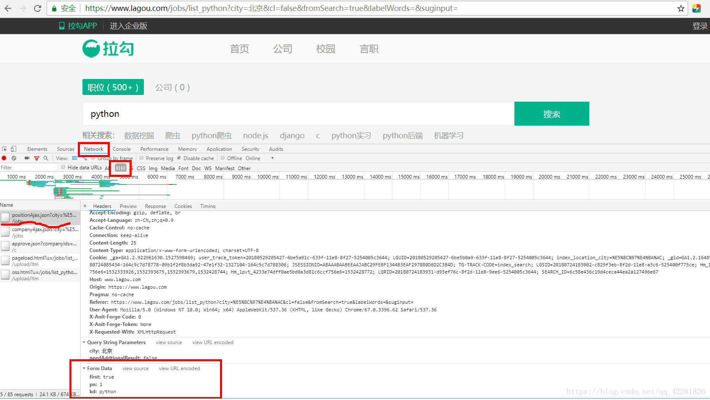Viewport: 710px width, 400px height.
Task: Click the capture screenshots camera icon
Action: [x=27, y=158]
